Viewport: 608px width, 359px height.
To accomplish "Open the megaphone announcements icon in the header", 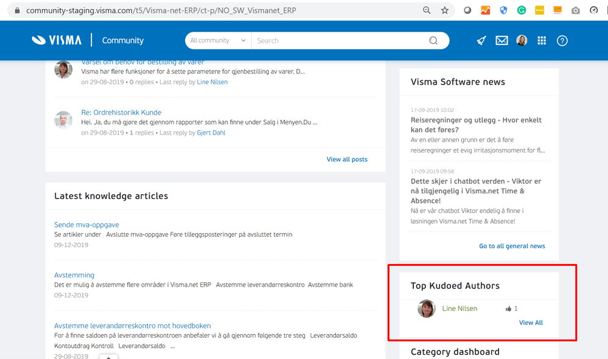I will tap(481, 41).
